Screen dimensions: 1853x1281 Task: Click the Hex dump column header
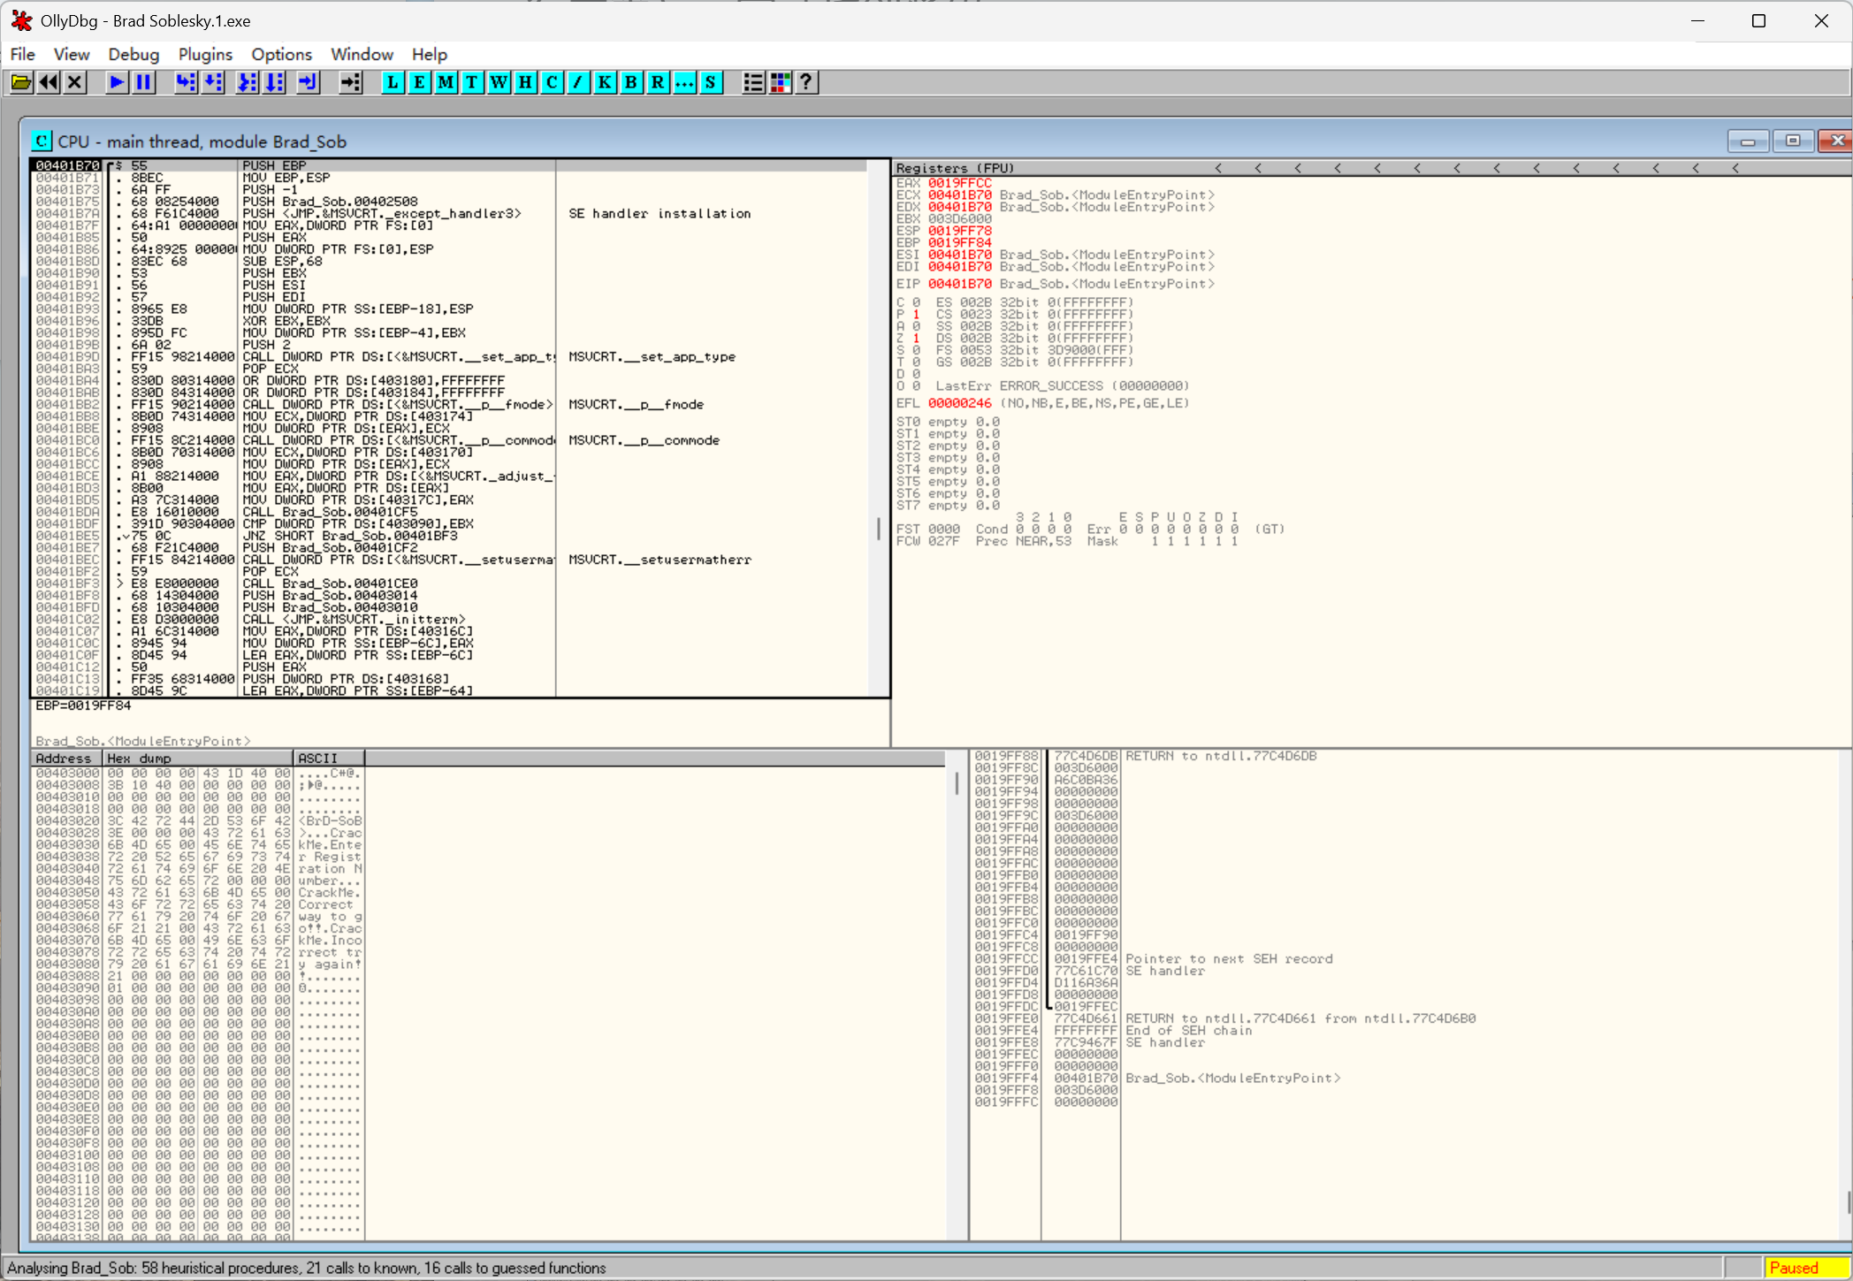[198, 759]
